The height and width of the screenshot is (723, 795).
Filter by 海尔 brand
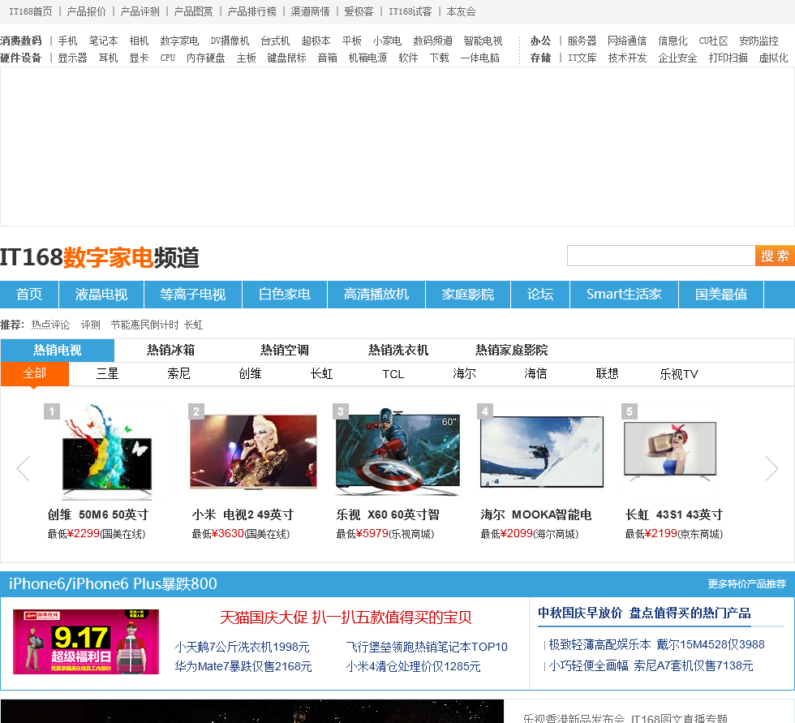coord(464,374)
